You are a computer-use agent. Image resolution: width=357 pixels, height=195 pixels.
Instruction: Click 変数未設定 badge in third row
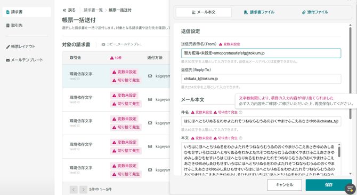(x=124, y=119)
